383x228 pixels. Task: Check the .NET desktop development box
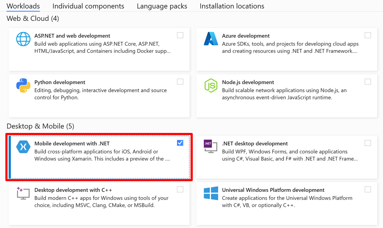[368, 143]
